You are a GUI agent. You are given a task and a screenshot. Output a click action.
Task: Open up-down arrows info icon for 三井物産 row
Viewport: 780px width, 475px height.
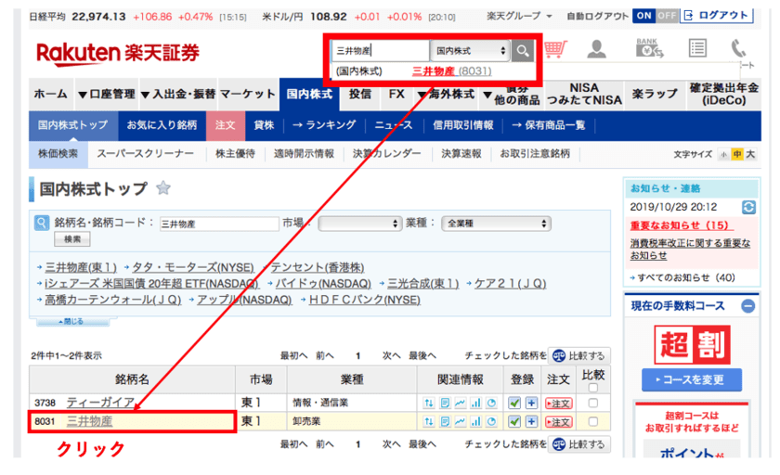click(429, 421)
